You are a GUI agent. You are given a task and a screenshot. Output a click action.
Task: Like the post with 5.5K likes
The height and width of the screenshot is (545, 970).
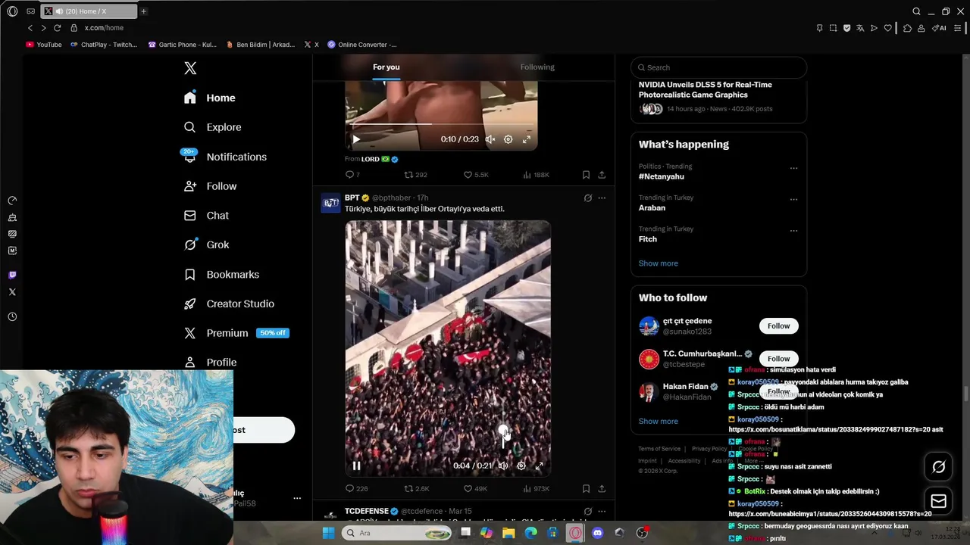476,175
